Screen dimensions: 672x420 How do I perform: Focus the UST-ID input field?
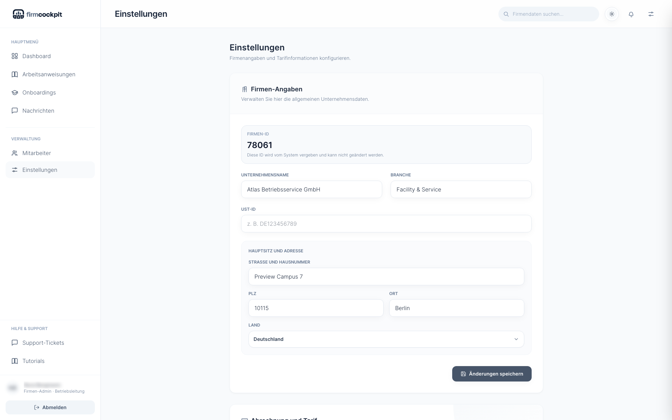386,224
